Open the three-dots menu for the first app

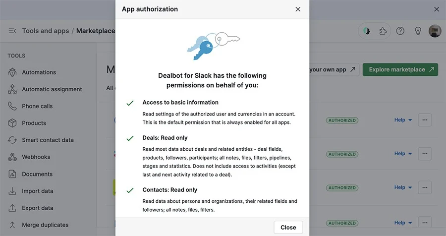tap(425, 120)
